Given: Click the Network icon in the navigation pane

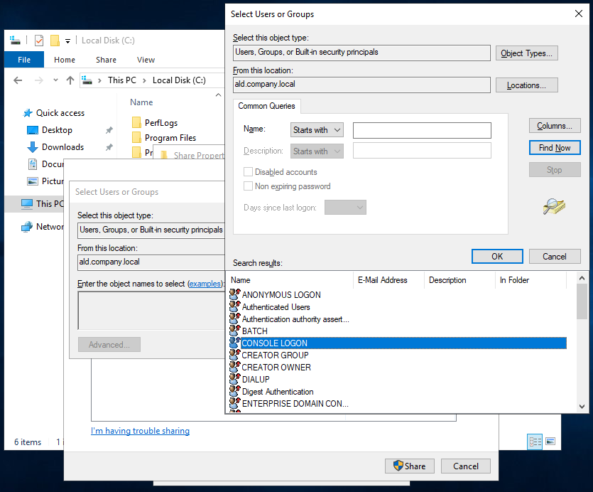Looking at the screenshot, I should tap(27, 227).
